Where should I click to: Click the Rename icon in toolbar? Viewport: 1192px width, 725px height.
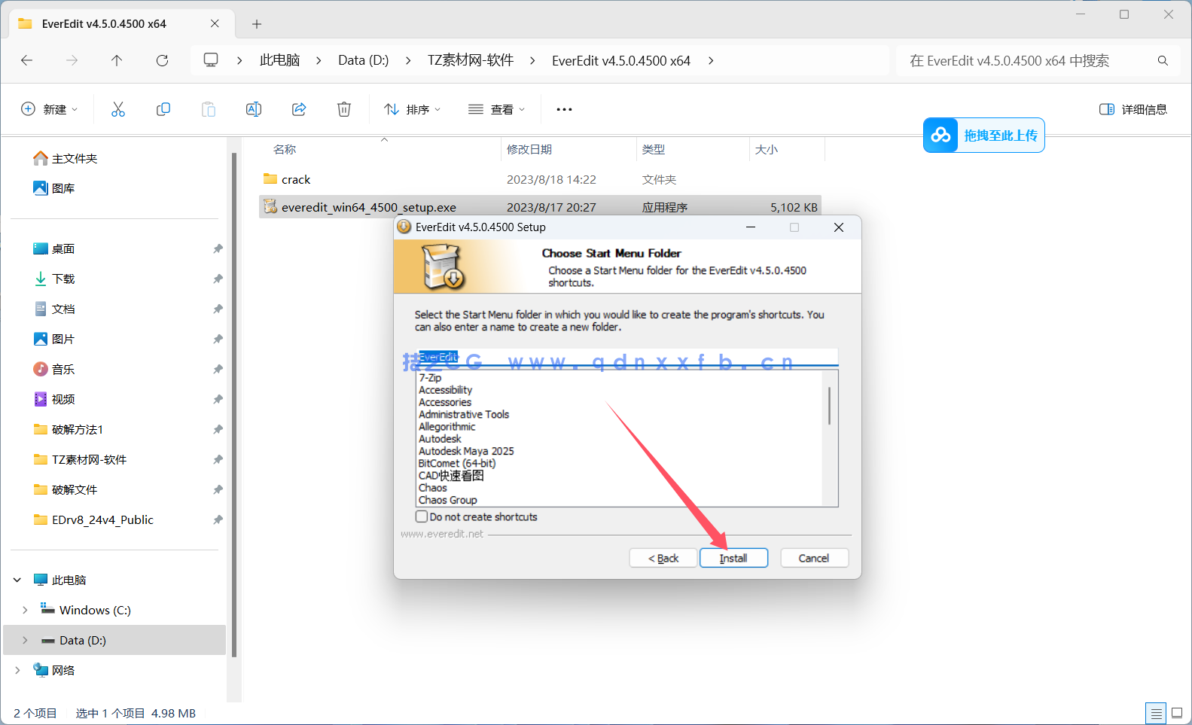tap(254, 109)
